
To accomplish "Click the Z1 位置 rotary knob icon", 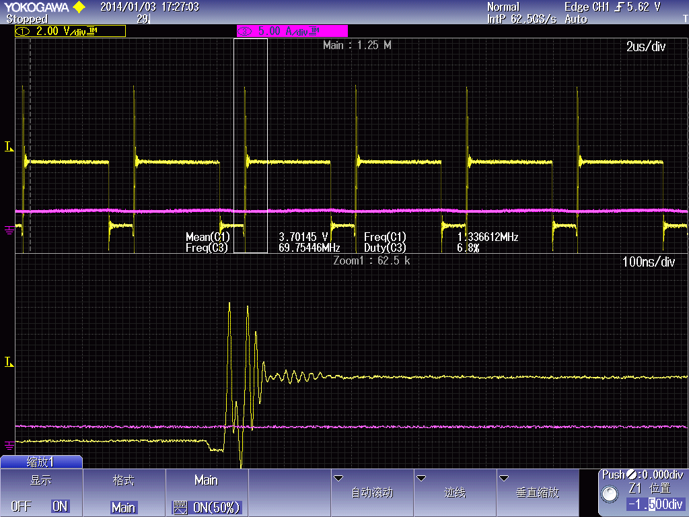I will pos(610,493).
